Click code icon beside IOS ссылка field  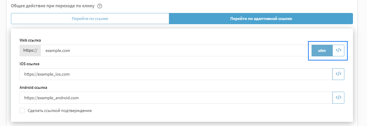tap(338, 74)
